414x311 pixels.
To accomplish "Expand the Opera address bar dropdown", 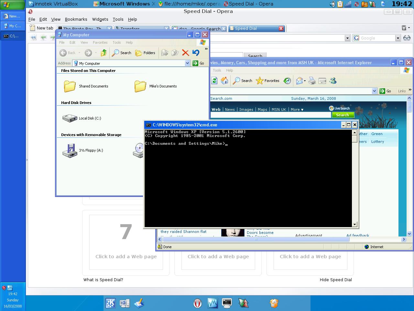I will click(x=347, y=38).
